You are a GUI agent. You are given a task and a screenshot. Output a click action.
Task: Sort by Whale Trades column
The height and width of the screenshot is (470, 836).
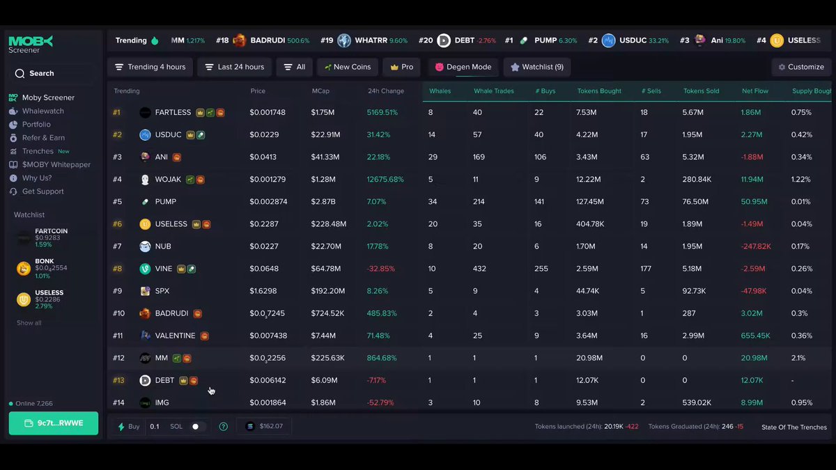494,91
